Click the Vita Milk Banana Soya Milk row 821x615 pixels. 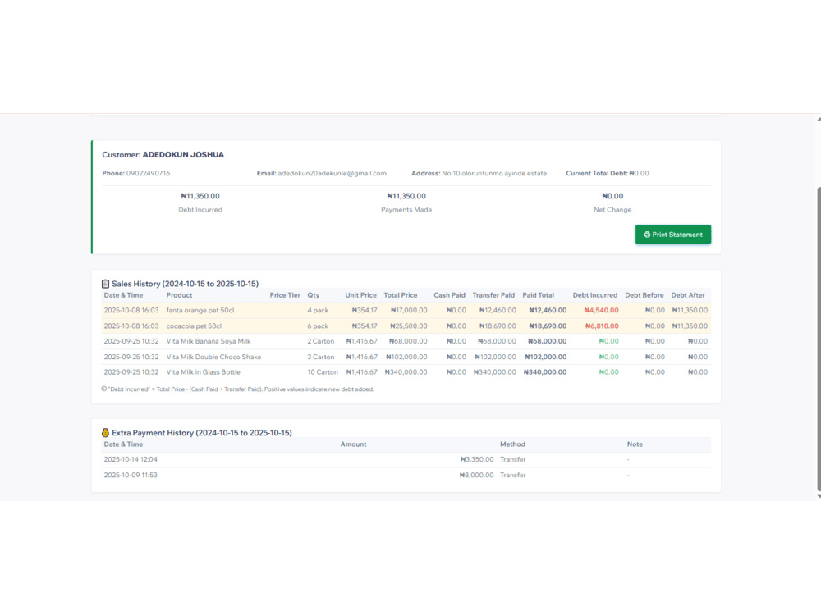click(x=406, y=341)
